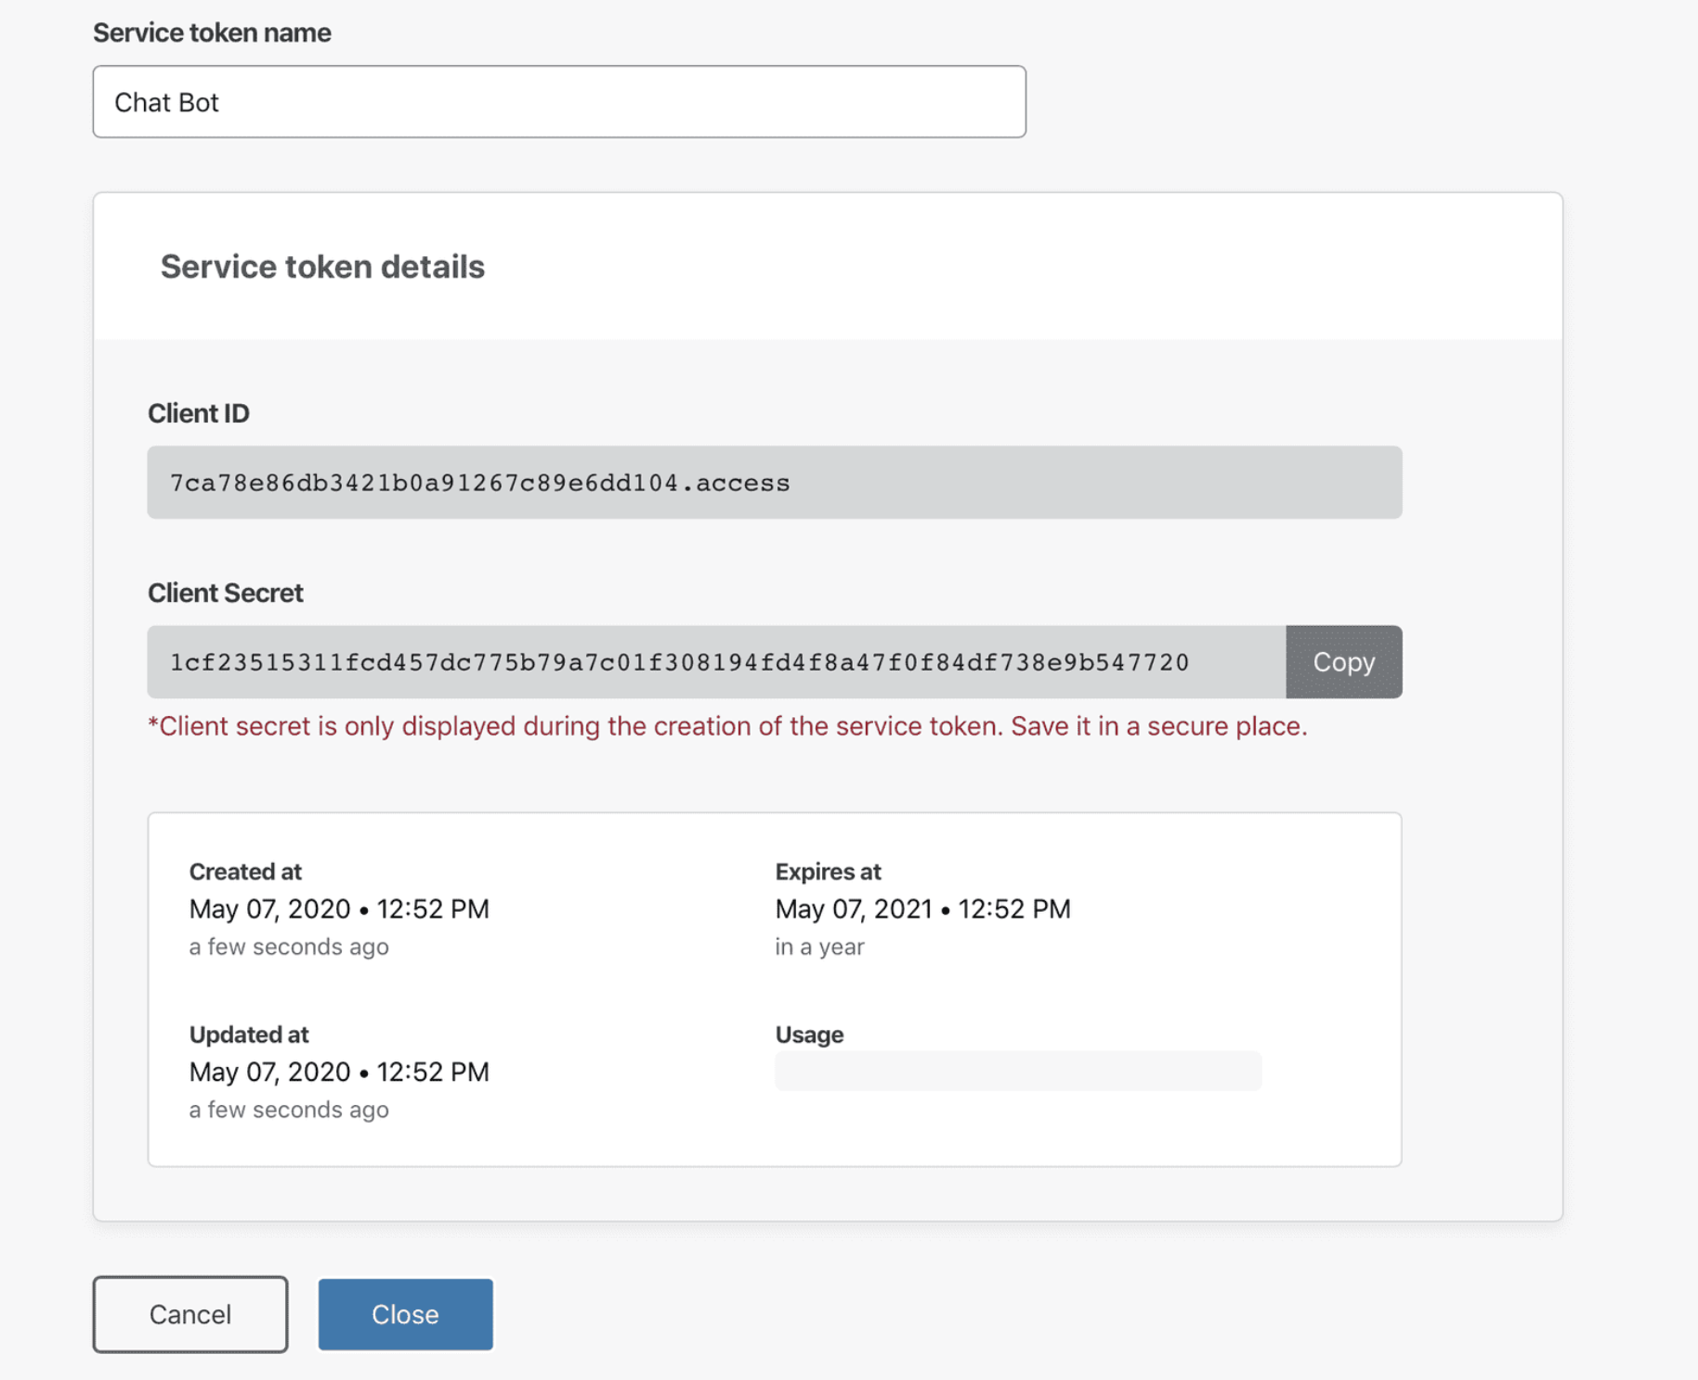Click the Created at timestamp

coord(340,908)
